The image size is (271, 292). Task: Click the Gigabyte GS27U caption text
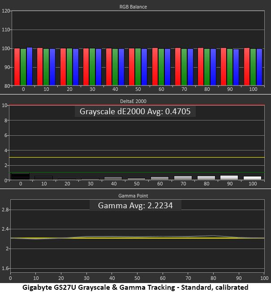135,288
